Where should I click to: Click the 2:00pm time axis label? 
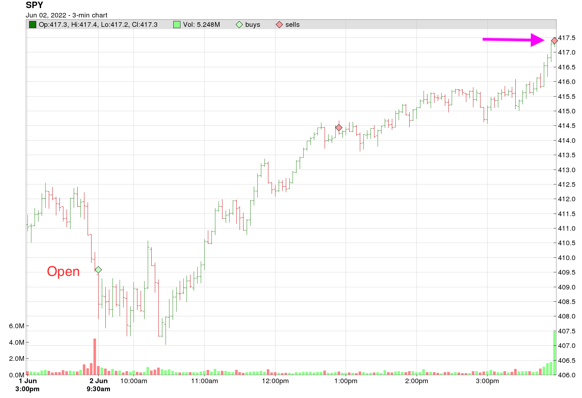point(416,381)
